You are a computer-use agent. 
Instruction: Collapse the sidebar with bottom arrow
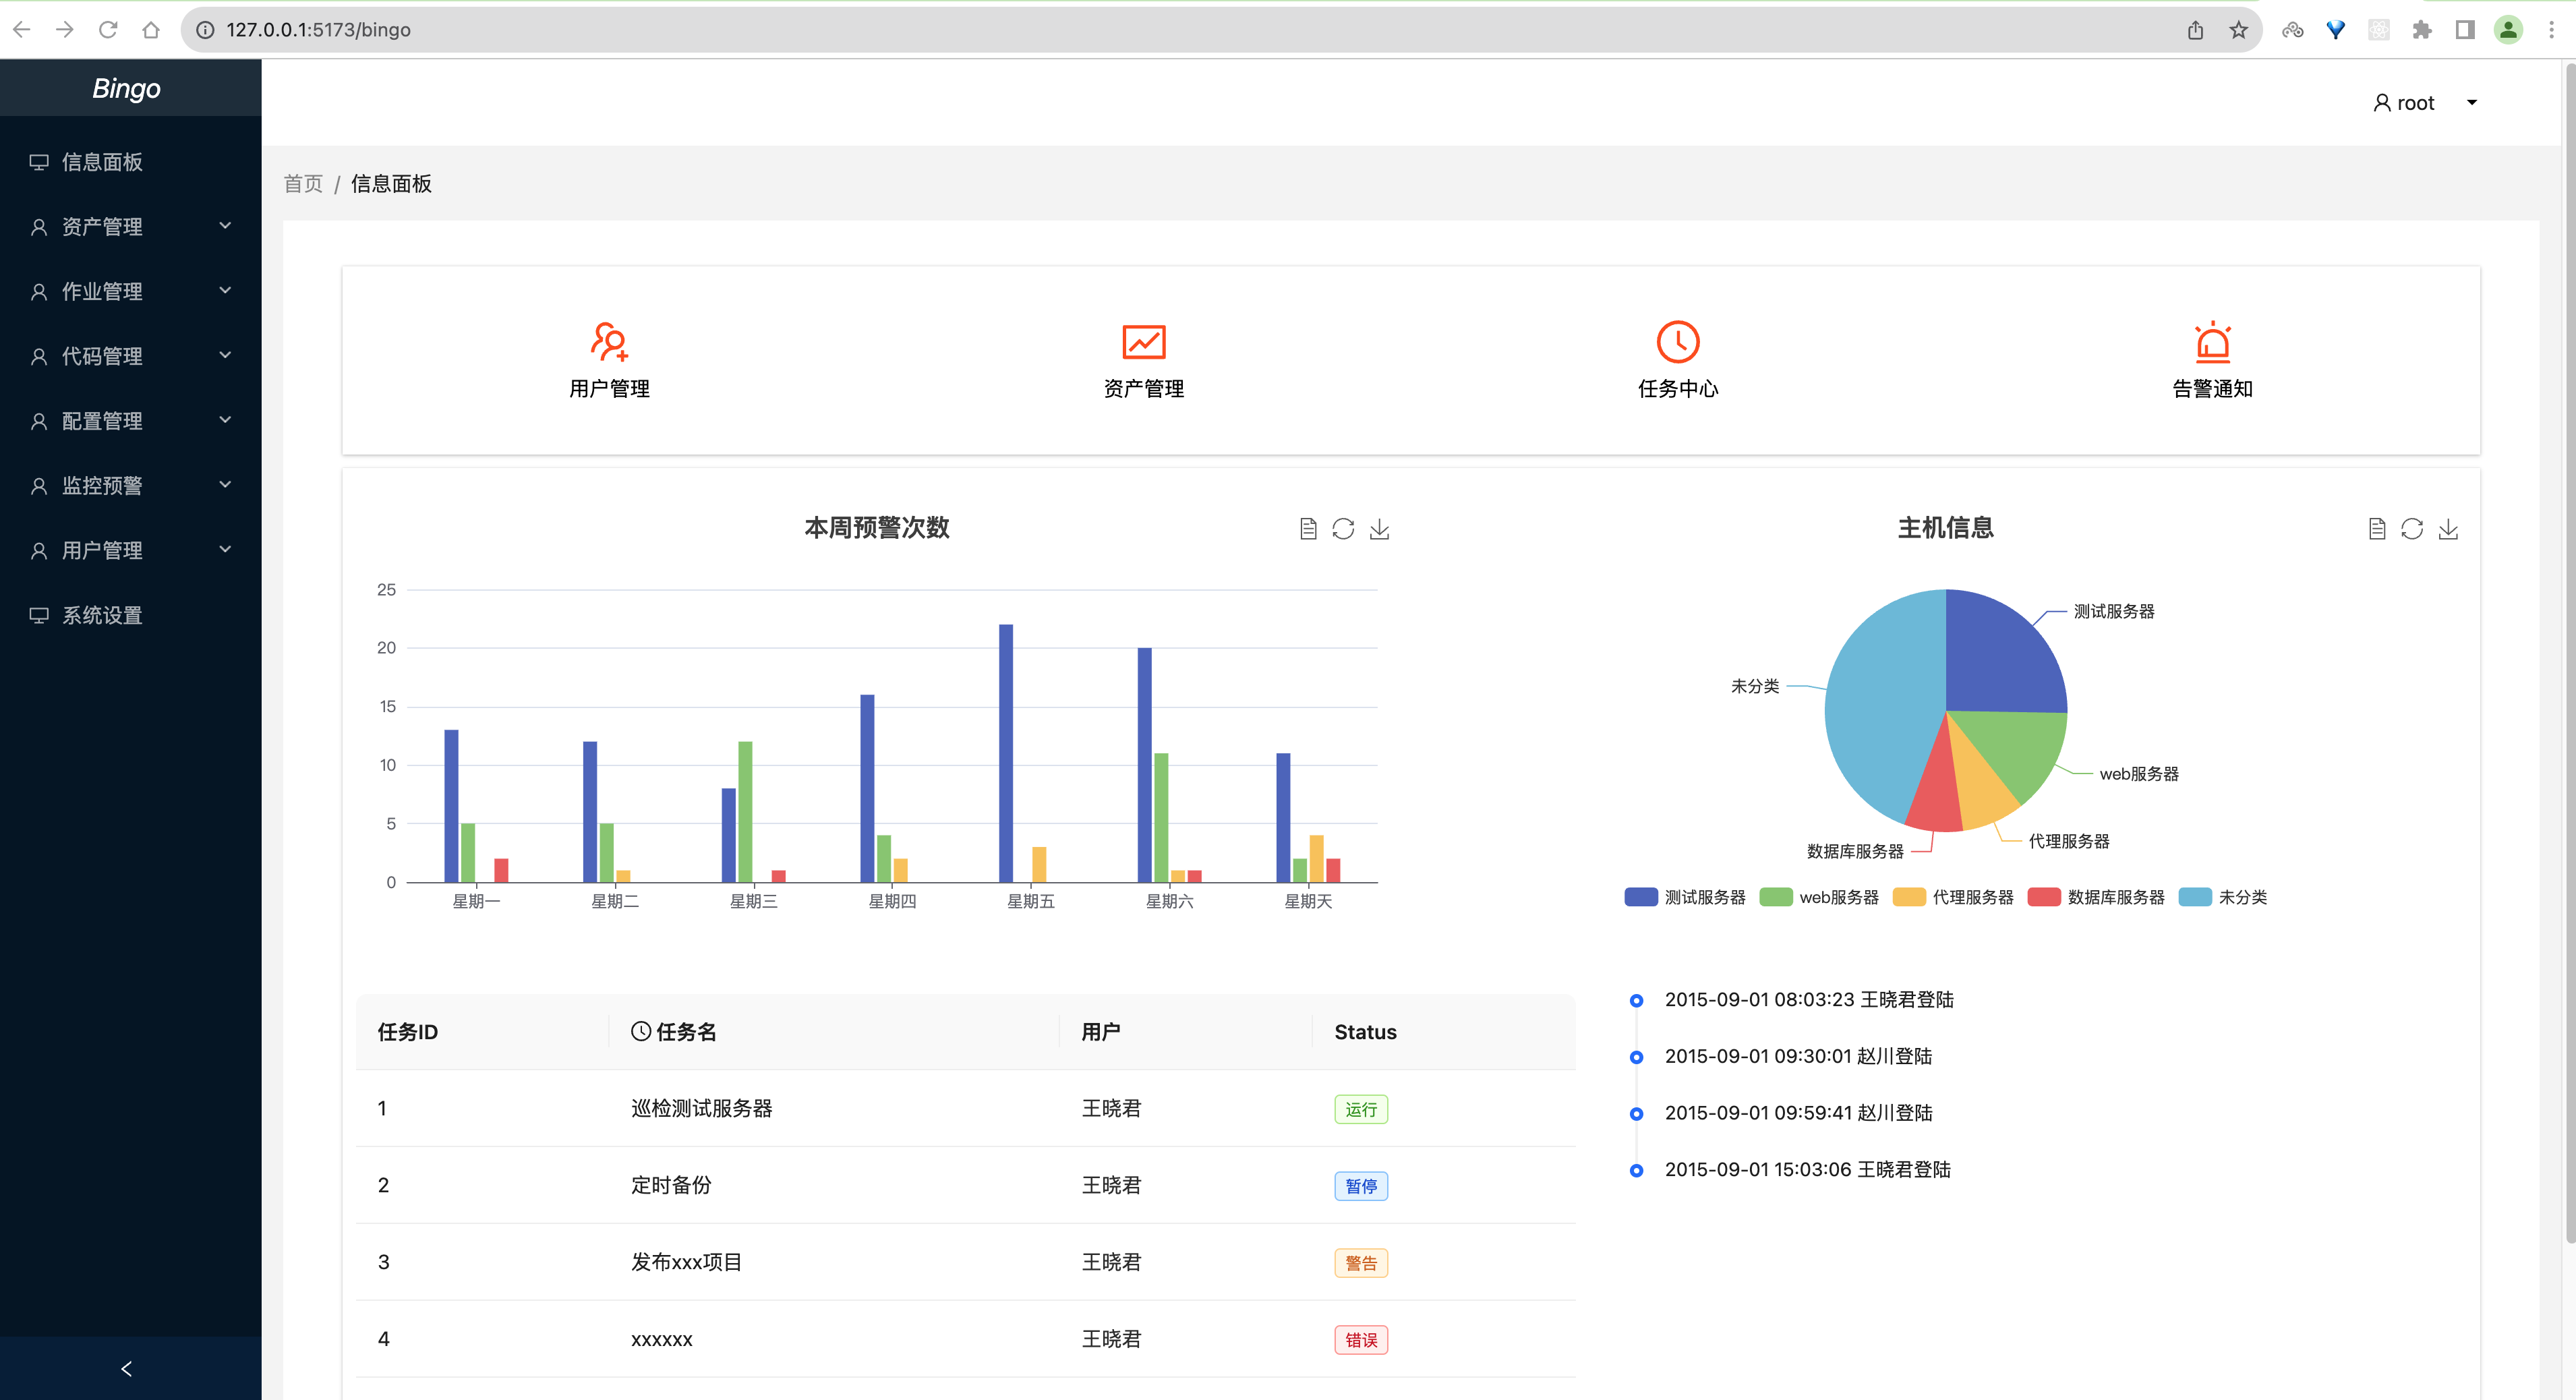click(127, 1368)
